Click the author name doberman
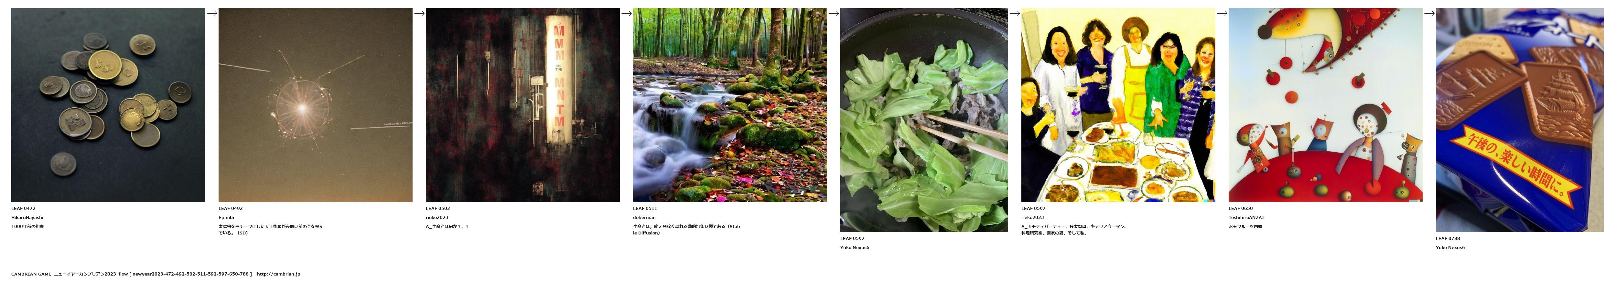 pos(644,217)
